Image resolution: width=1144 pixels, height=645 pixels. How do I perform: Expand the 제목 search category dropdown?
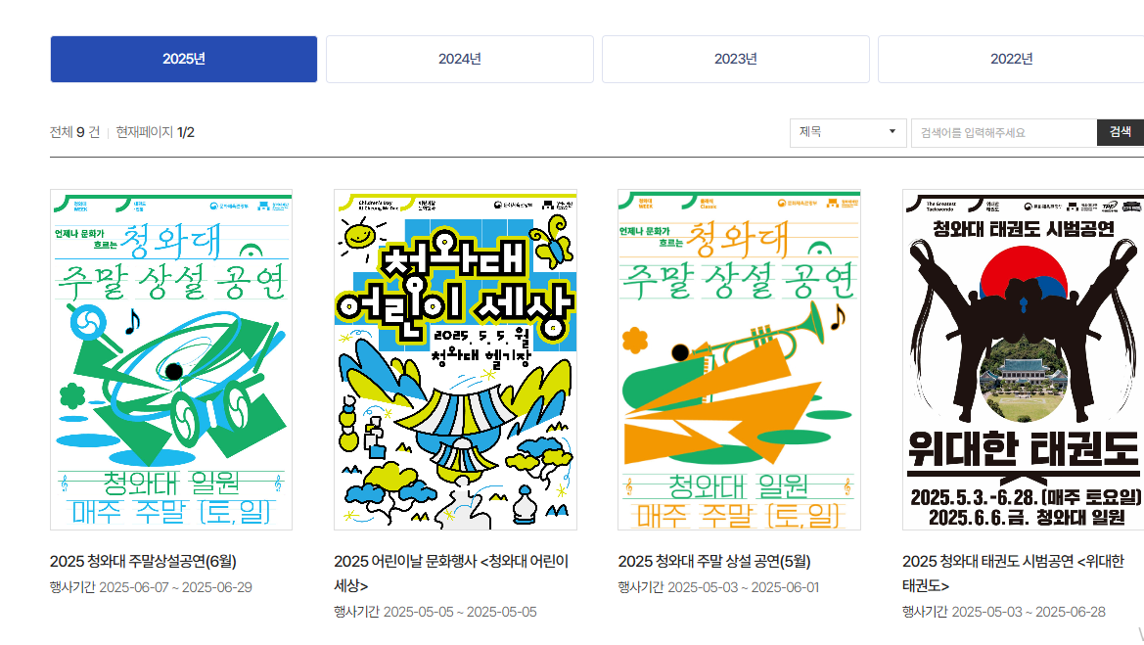tap(847, 133)
